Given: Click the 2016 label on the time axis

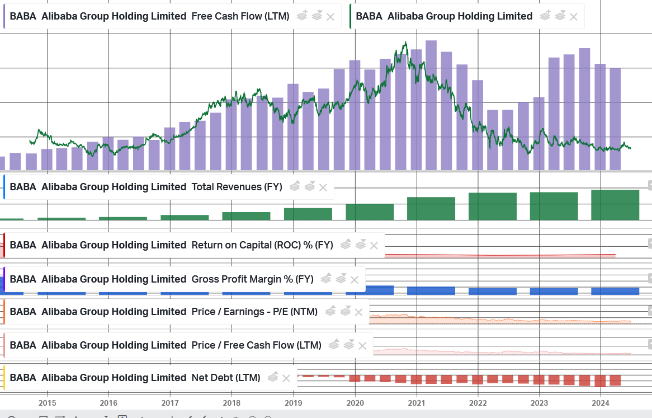Looking at the screenshot, I should 108,403.
